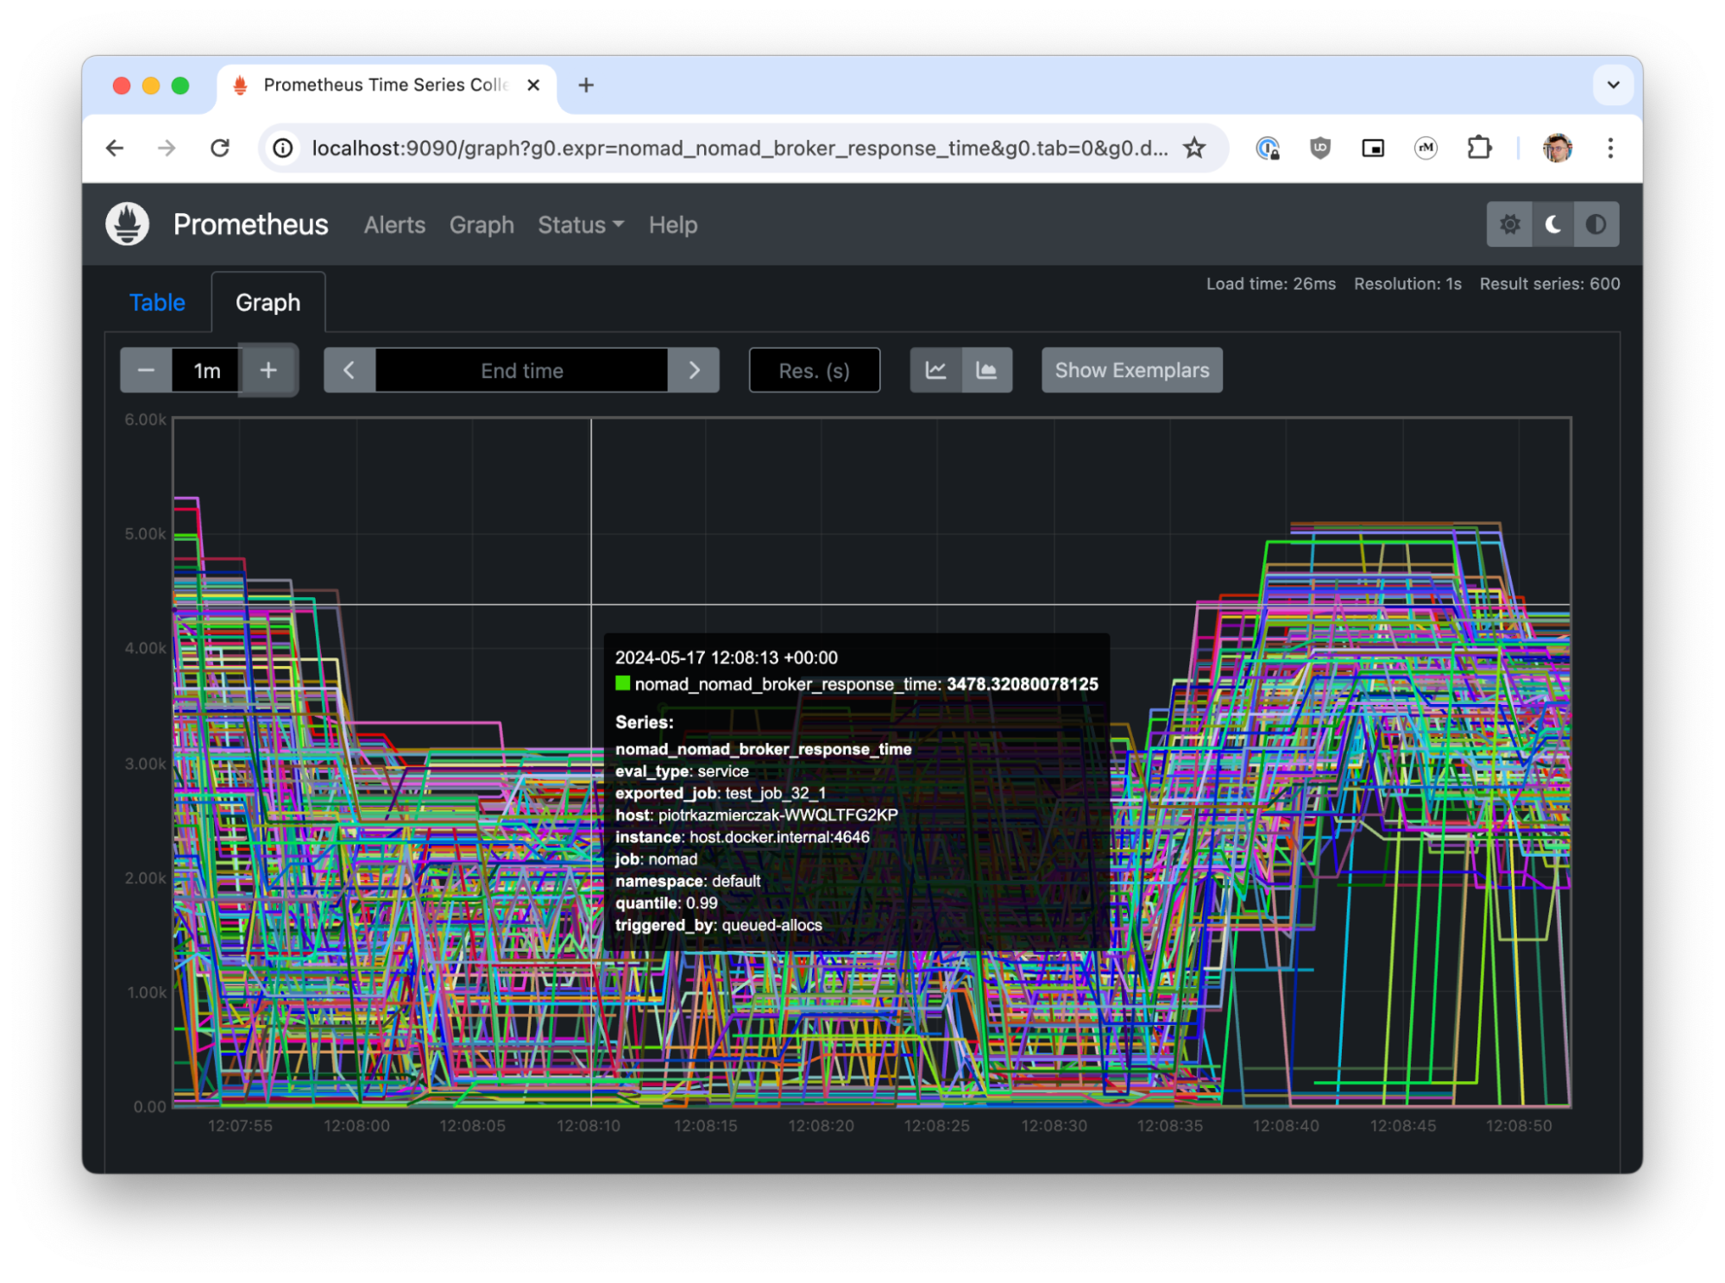1725x1283 pixels.
Task: Expand the browser tab search chevron
Action: point(1612,85)
